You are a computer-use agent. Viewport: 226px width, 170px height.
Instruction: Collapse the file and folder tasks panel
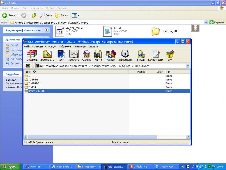(47, 30)
